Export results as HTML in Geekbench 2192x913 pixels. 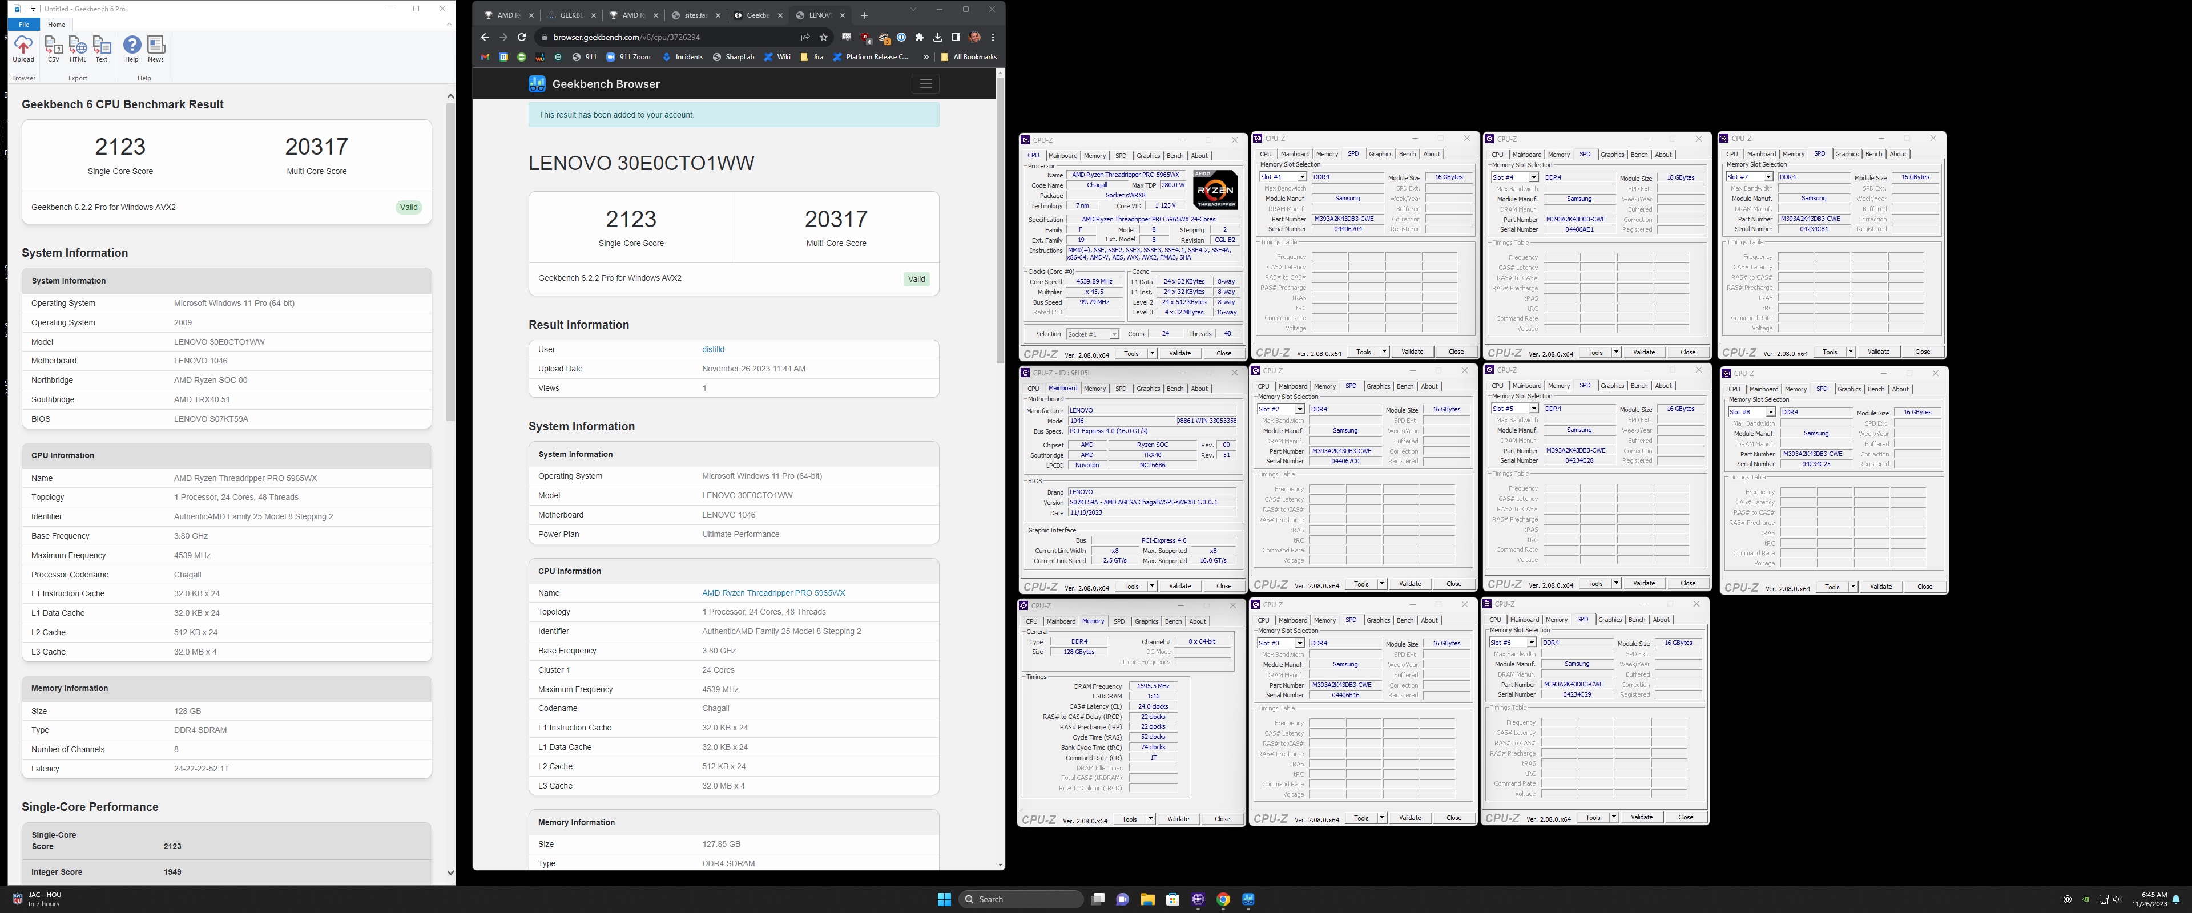pos(78,49)
